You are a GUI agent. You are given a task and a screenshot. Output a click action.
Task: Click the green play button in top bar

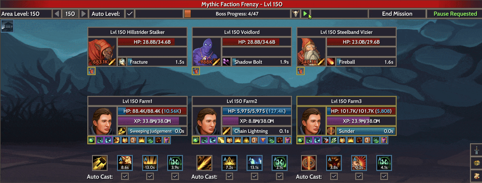click(x=305, y=14)
